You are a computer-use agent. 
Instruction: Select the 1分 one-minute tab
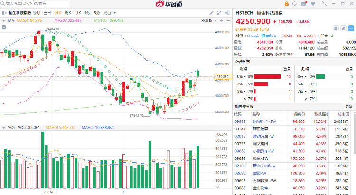click(87, 13)
